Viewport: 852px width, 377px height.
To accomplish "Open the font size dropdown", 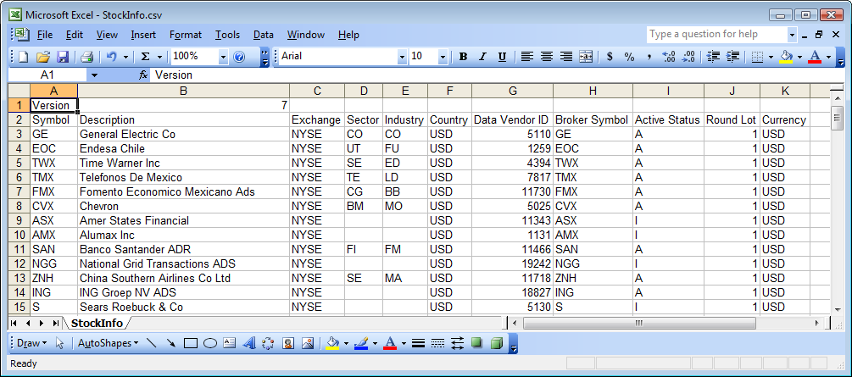I will pos(443,57).
